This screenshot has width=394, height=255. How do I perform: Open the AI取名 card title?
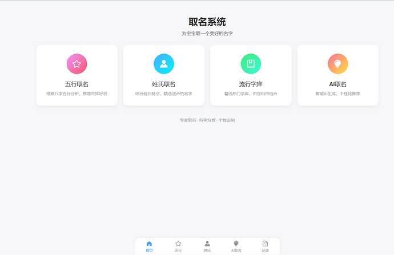point(338,84)
